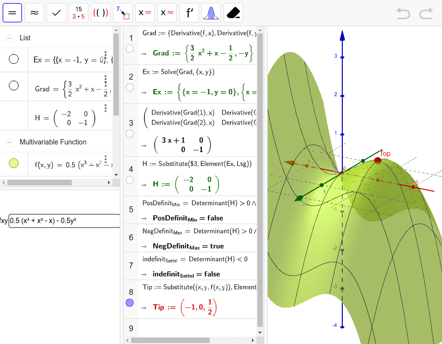
Task: Click the empty CAS row 9 input
Action: click(x=197, y=328)
